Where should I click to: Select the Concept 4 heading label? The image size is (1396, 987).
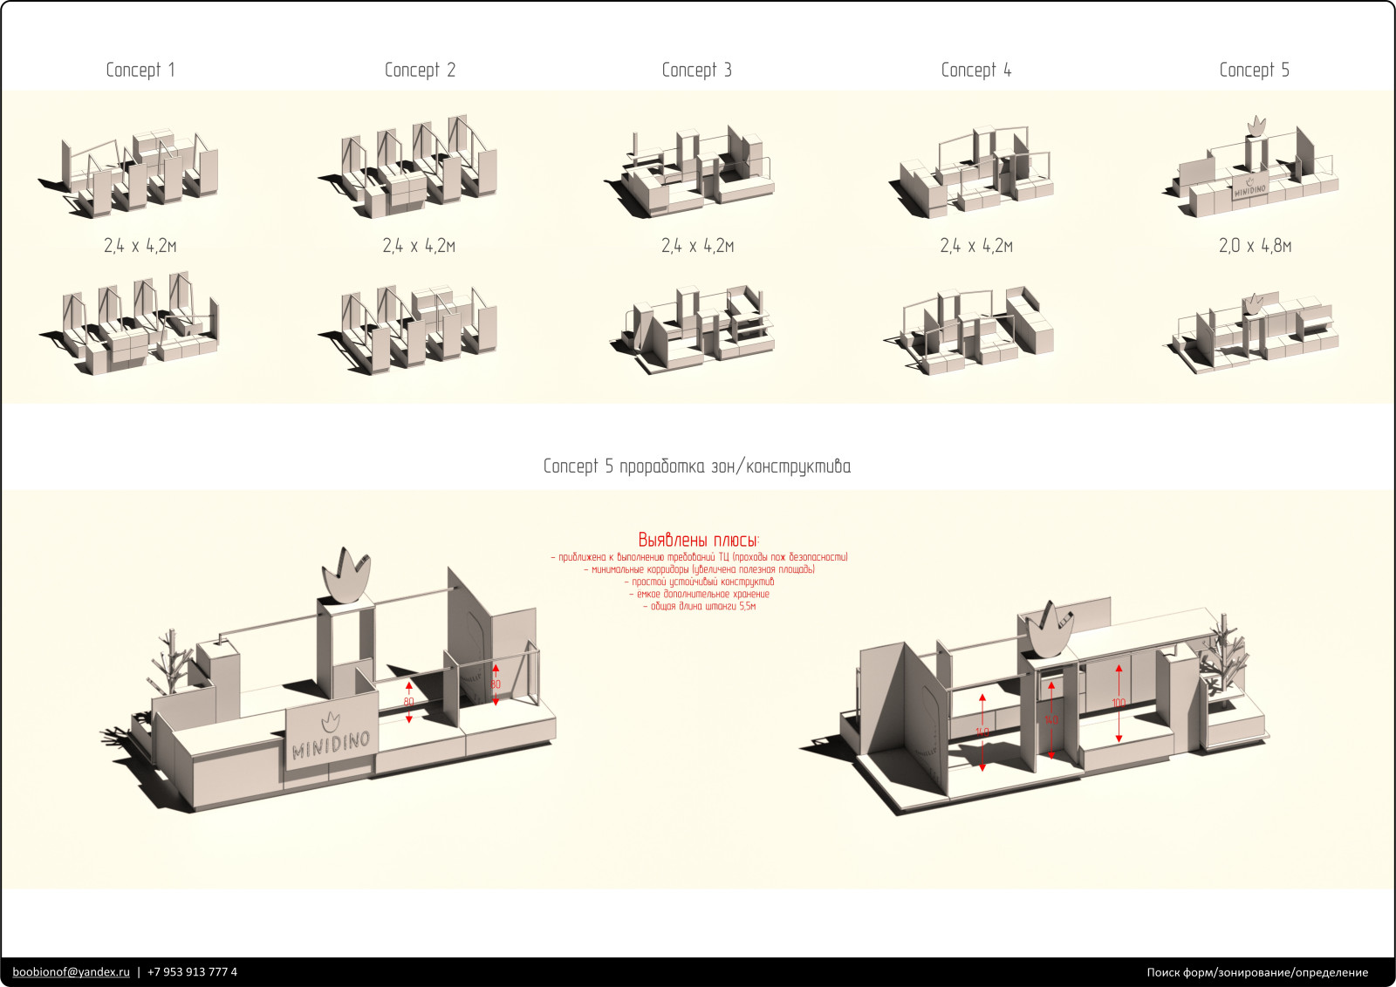tap(975, 70)
